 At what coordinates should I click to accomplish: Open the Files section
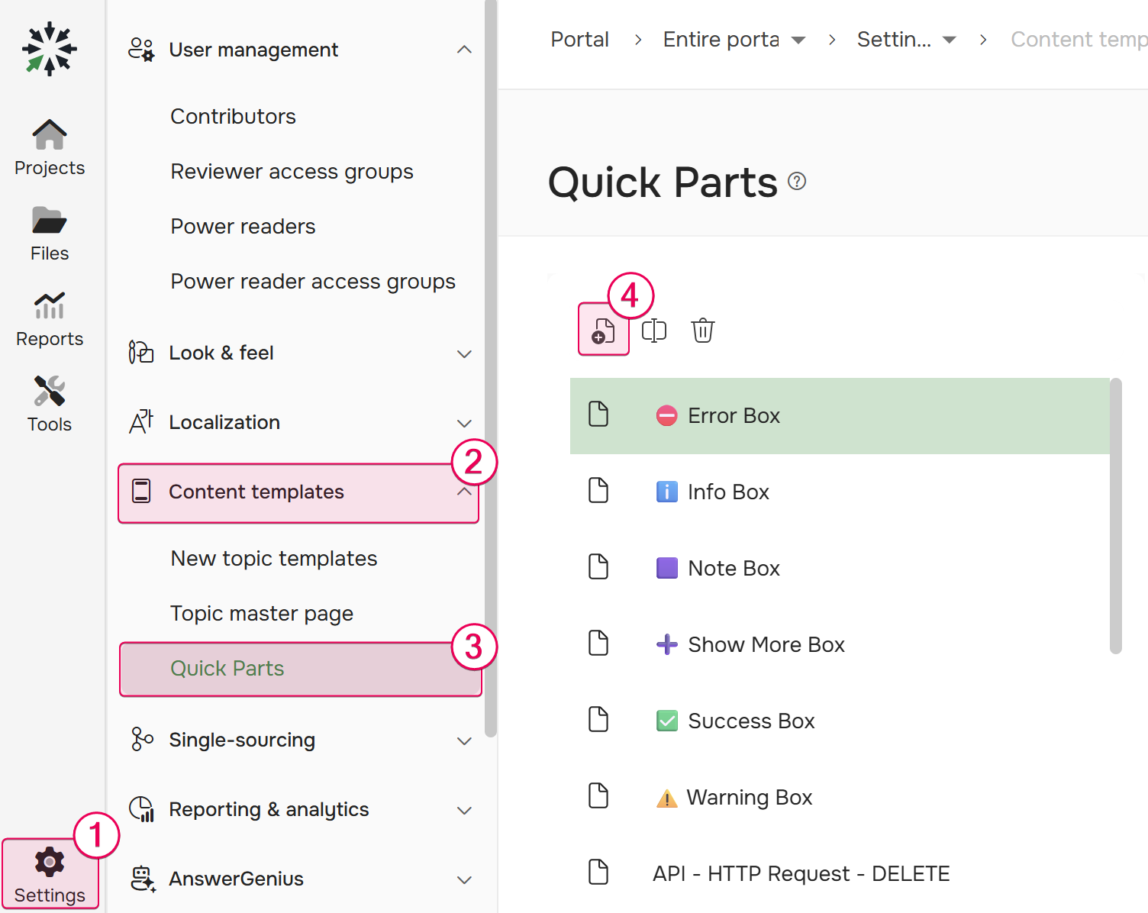tap(49, 221)
